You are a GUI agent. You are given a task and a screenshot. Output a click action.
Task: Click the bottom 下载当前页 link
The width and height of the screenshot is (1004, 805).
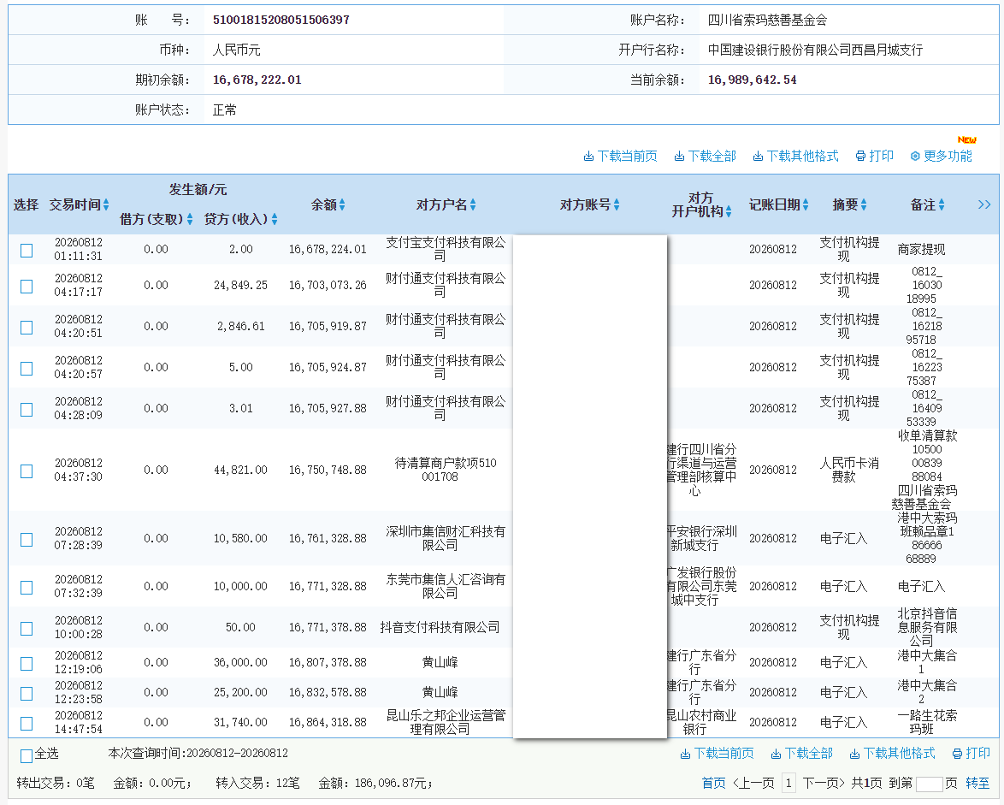click(x=718, y=754)
